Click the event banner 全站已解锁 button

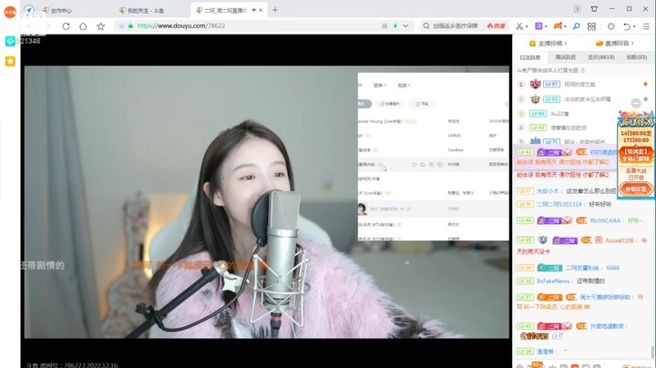[636, 155]
